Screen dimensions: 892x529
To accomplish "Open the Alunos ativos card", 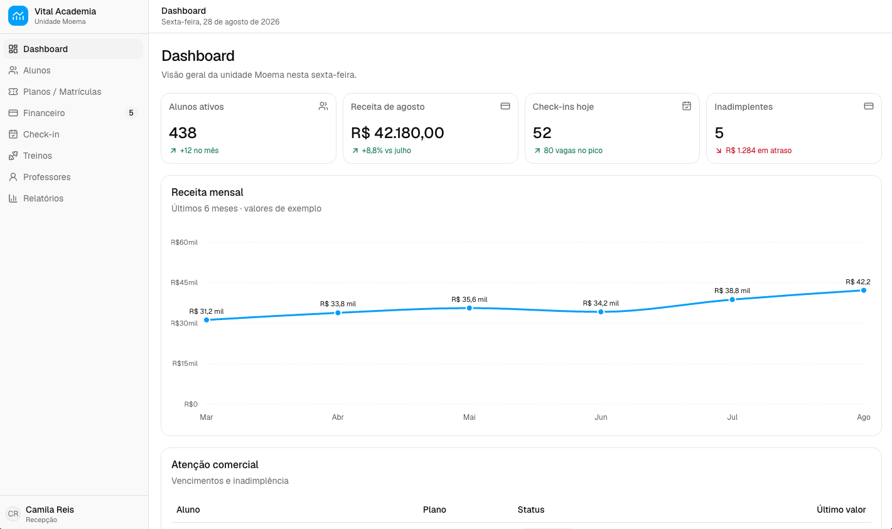I will (249, 129).
